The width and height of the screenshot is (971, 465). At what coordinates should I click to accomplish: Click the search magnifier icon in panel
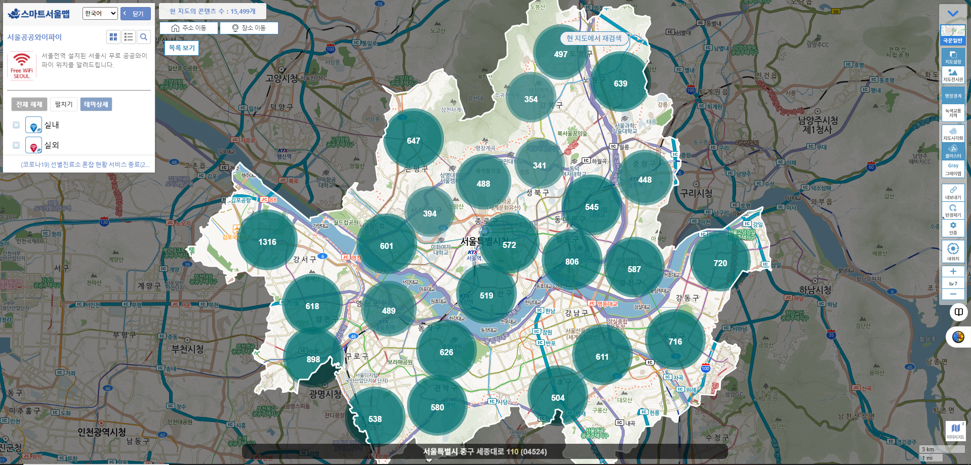coord(144,37)
